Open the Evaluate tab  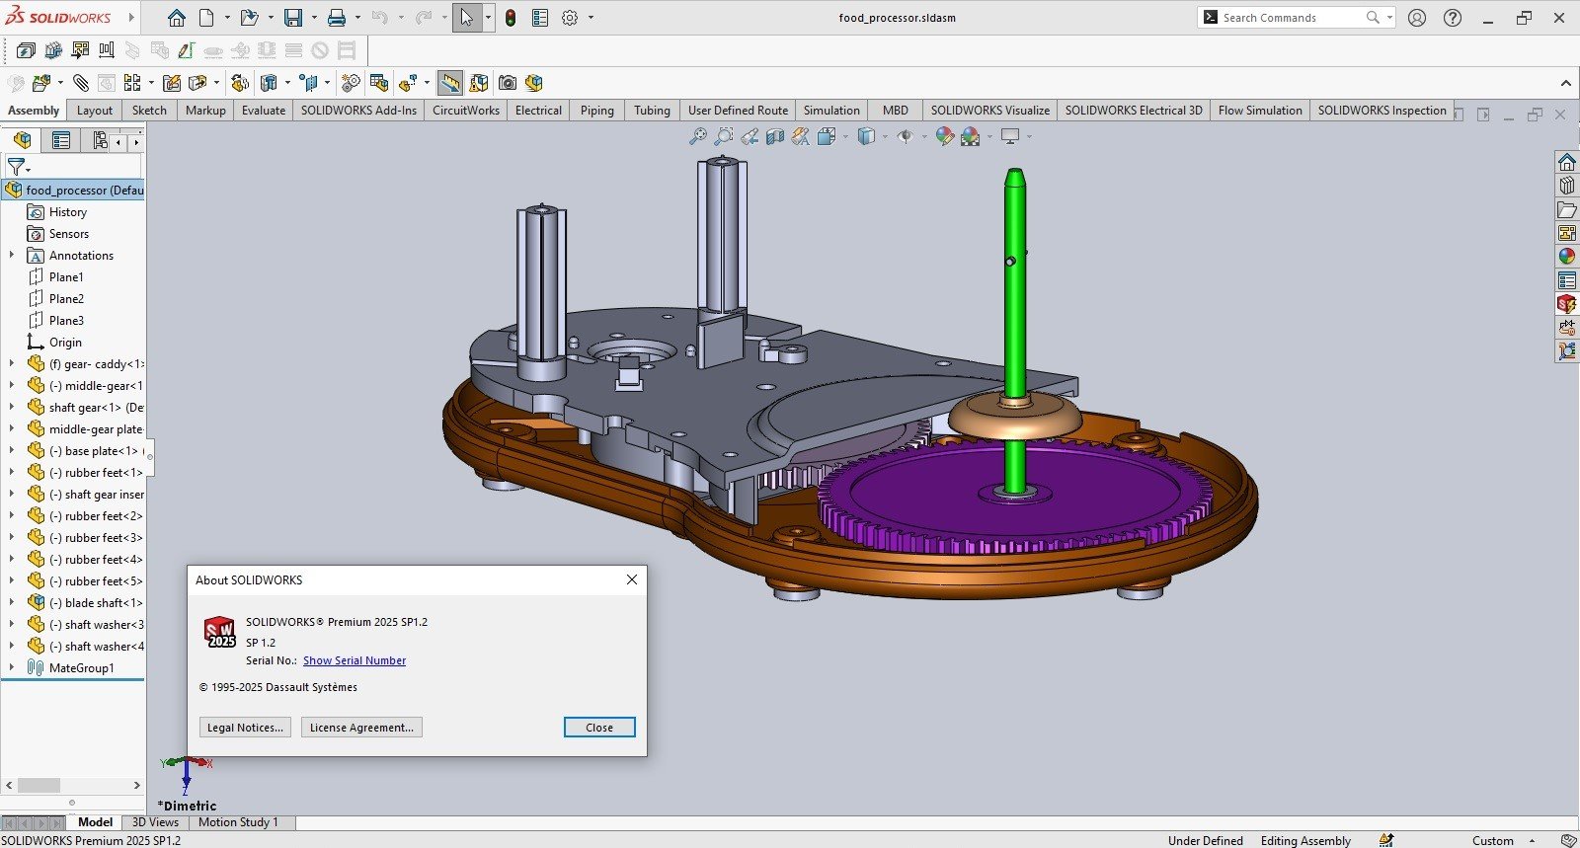[264, 111]
